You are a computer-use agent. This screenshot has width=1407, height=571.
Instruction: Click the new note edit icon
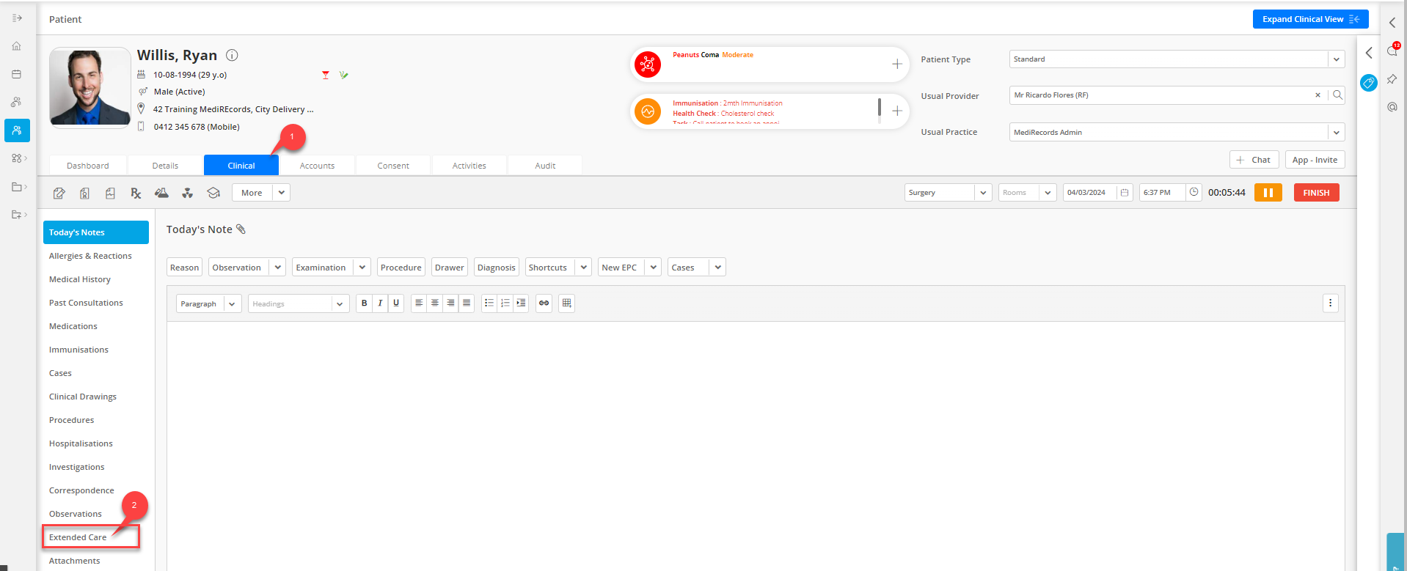coord(59,193)
